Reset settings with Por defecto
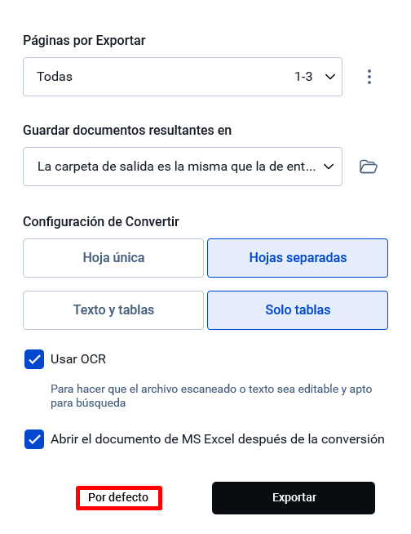The width and height of the screenshot is (411, 534). coord(119,497)
